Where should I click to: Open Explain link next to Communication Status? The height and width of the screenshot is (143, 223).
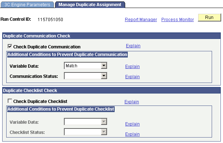(132, 77)
